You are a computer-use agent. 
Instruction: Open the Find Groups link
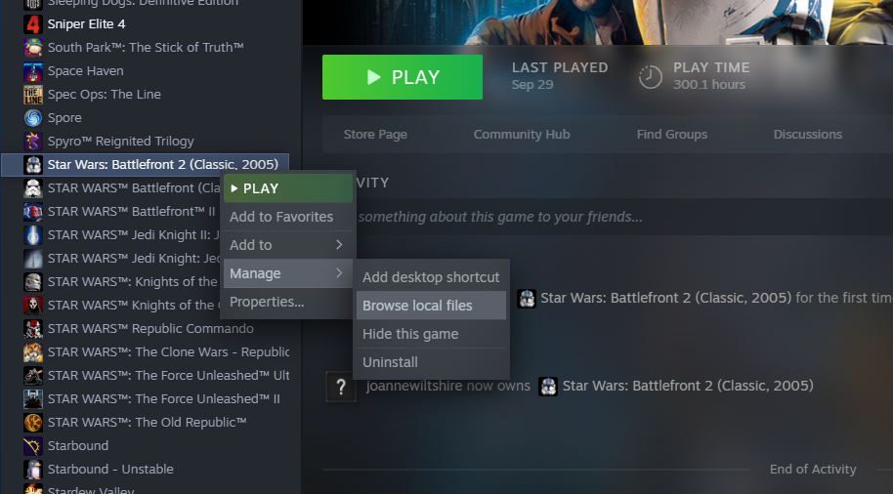point(672,135)
